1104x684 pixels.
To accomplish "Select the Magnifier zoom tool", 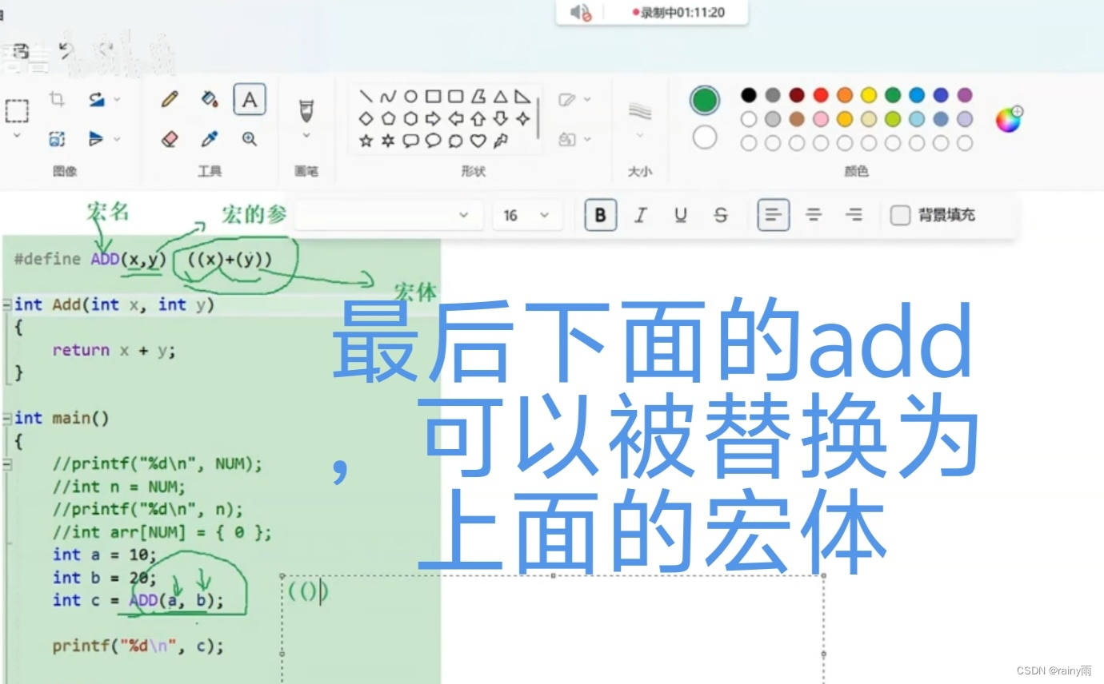I will 250,139.
